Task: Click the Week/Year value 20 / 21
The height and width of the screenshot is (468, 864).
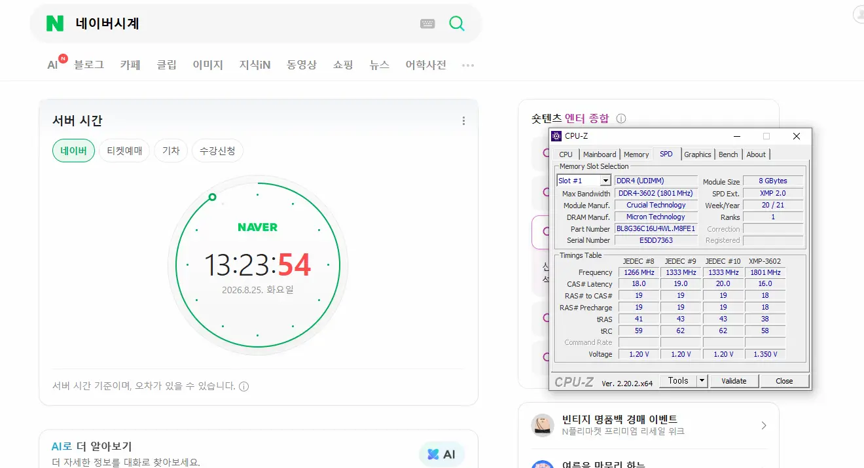Action: point(773,205)
